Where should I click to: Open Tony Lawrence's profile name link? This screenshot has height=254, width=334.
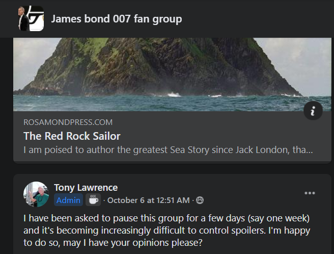[x=86, y=188]
